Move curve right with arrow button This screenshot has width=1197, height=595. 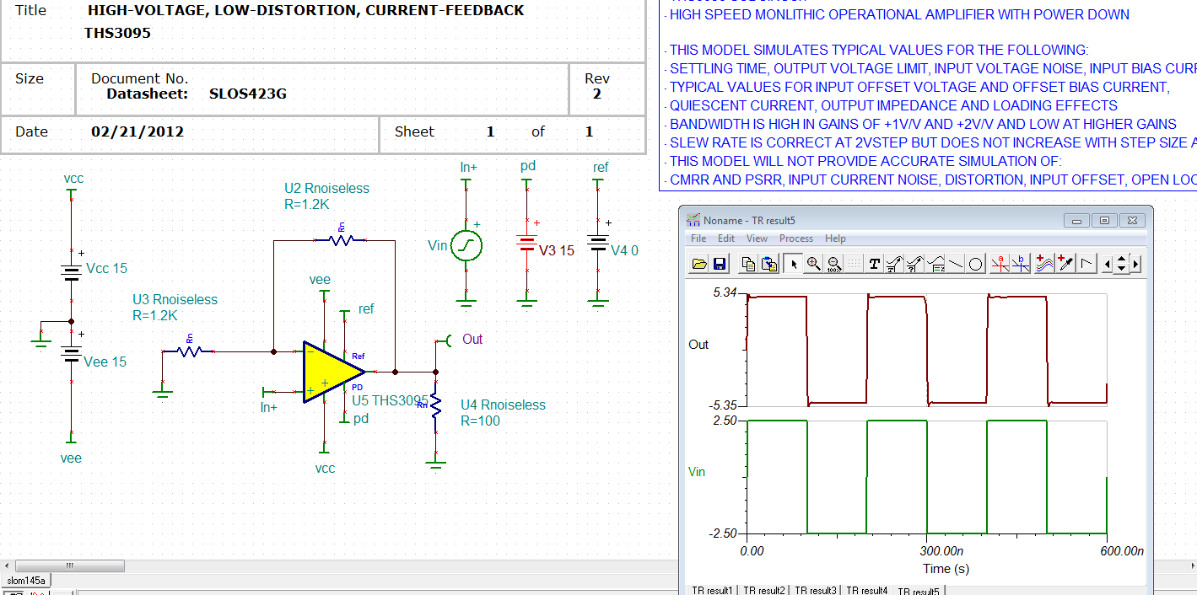1135,264
